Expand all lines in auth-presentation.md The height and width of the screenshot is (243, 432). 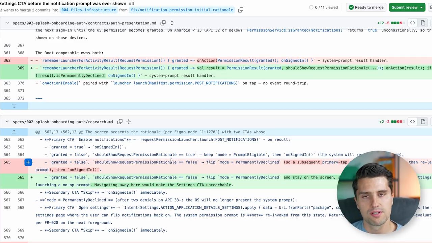point(172,23)
